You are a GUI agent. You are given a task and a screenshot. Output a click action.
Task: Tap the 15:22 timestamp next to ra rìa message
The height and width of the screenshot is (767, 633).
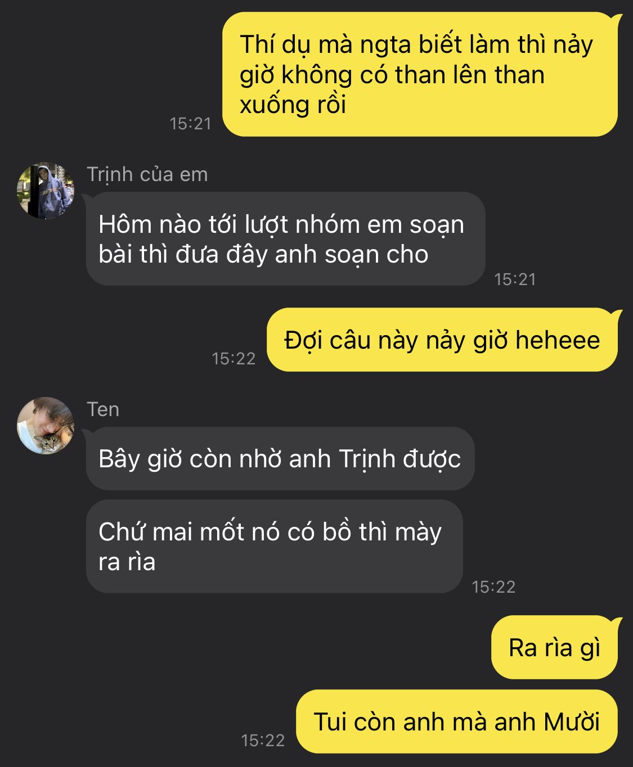tap(493, 586)
